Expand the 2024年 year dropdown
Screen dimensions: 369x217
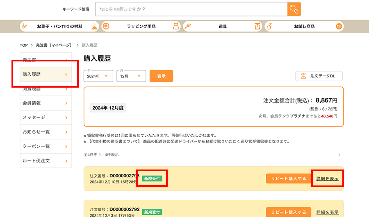click(98, 76)
